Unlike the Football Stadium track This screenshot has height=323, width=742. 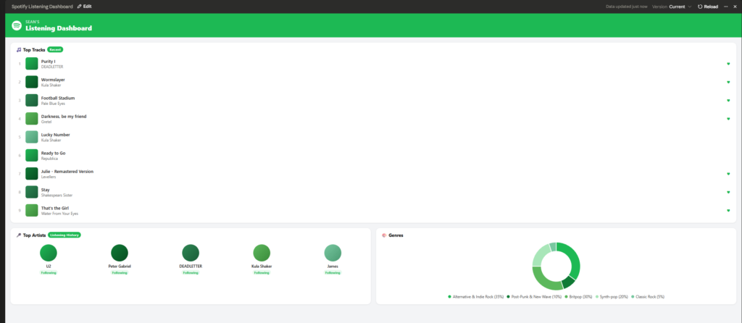[728, 100]
